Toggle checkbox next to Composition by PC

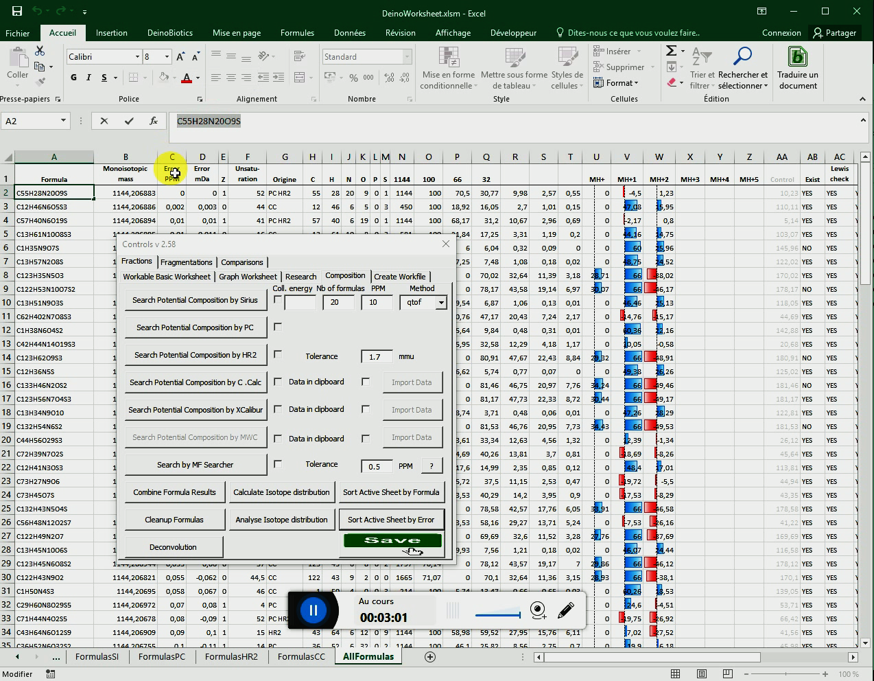tap(278, 327)
